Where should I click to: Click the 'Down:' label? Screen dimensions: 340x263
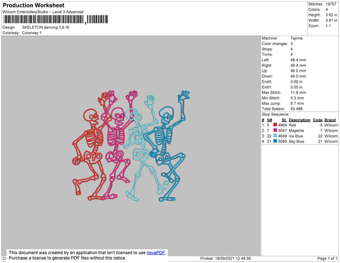click(x=267, y=76)
